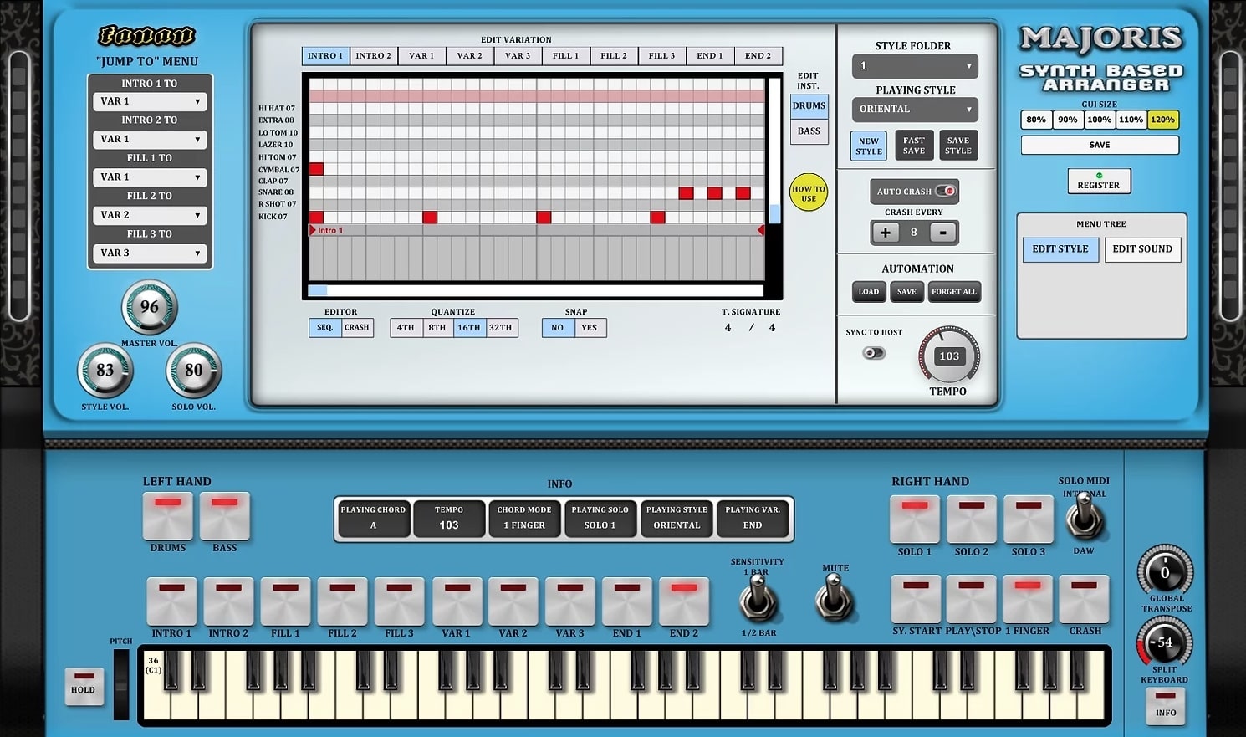Enable the AUTO CRASH toggle
The width and height of the screenshot is (1246, 737).
(945, 191)
